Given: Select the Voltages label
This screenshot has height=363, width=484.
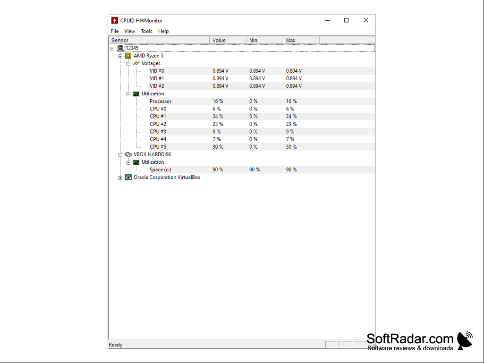Looking at the screenshot, I should tap(151, 63).
